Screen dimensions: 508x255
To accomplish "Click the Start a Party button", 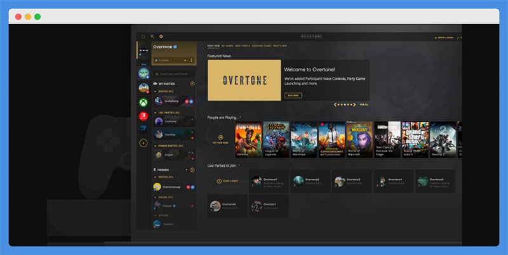I will tap(227, 181).
